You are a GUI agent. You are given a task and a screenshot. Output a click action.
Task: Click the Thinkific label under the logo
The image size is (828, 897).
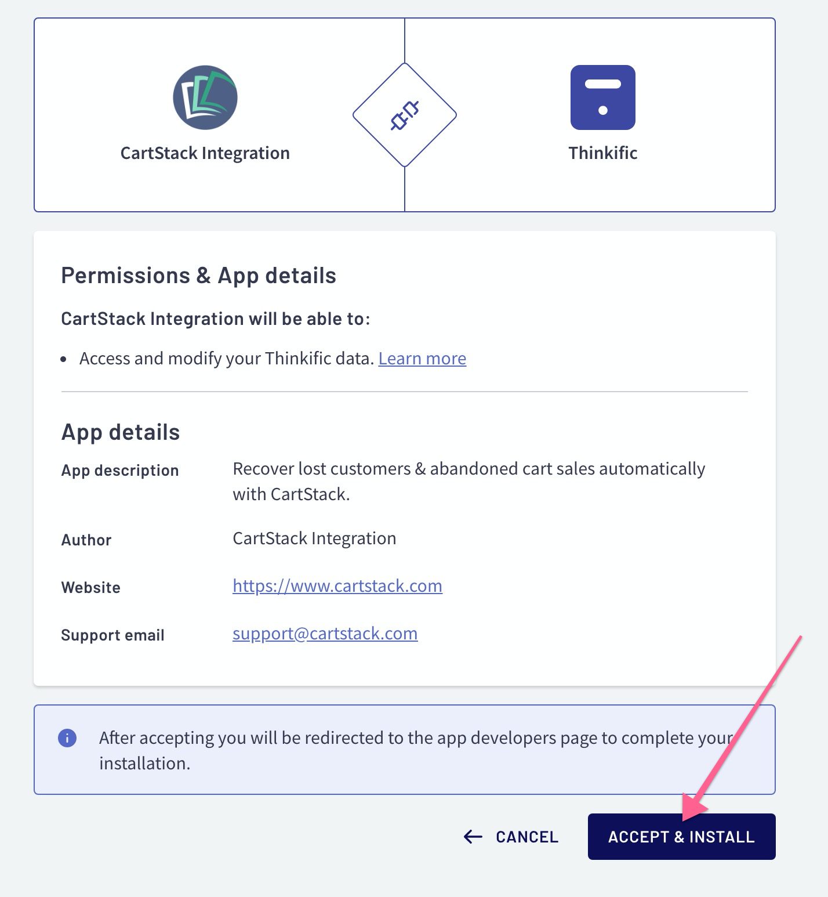point(603,153)
